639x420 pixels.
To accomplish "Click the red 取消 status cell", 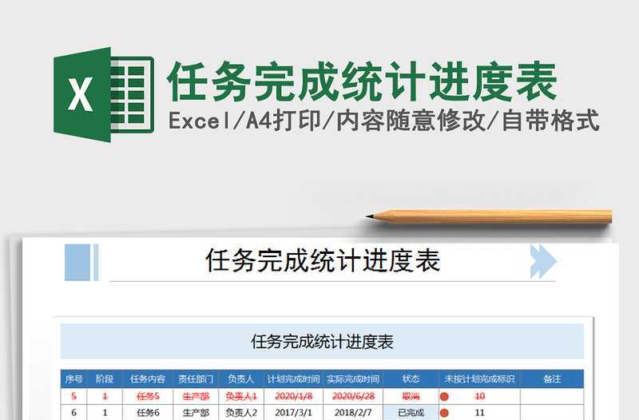I will coord(411,396).
